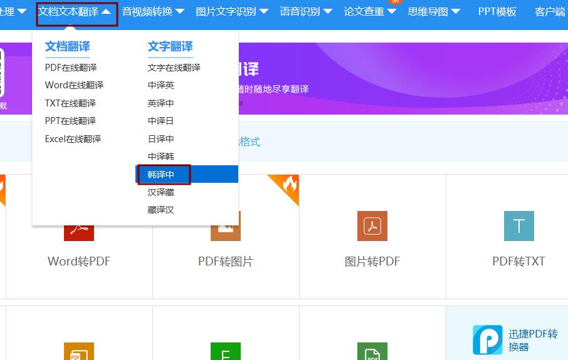The width and height of the screenshot is (568, 360).
Task: Click the 藏译汉 translation option
Action: pyautogui.click(x=161, y=210)
